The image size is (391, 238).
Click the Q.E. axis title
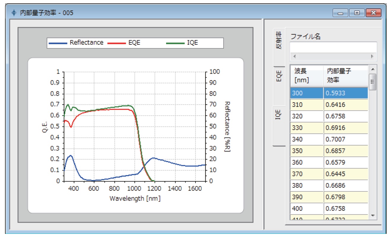pos(45,126)
